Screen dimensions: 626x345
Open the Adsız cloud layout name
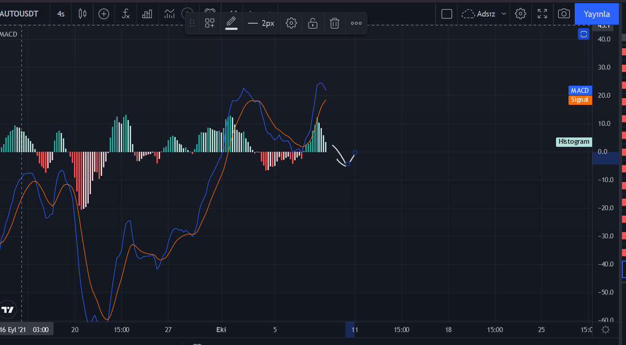[x=478, y=14]
